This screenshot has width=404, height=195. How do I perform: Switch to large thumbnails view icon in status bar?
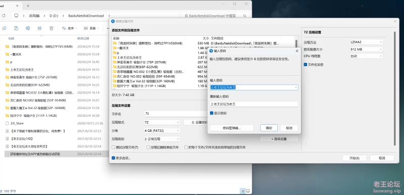248,191
